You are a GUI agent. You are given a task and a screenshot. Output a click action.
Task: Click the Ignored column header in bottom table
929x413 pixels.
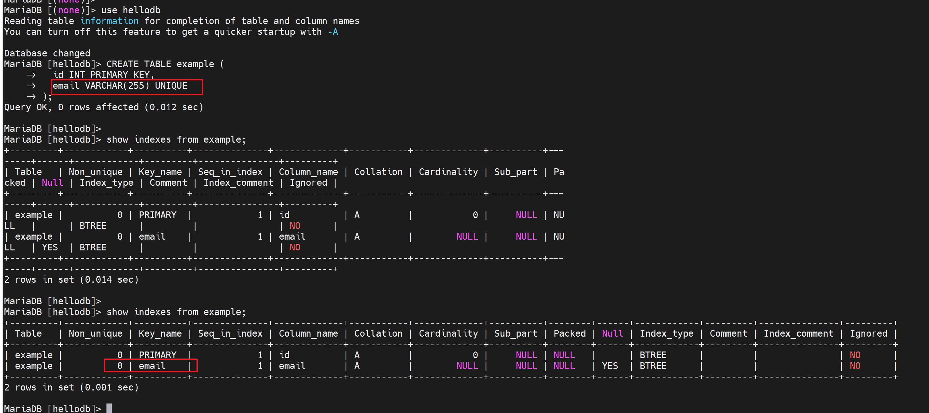868,333
